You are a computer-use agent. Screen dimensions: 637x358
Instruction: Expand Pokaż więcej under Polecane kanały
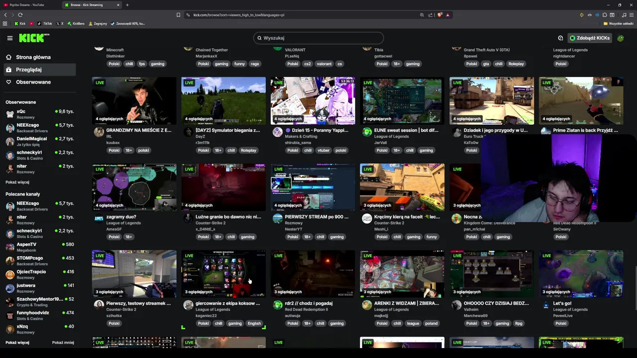17,342
